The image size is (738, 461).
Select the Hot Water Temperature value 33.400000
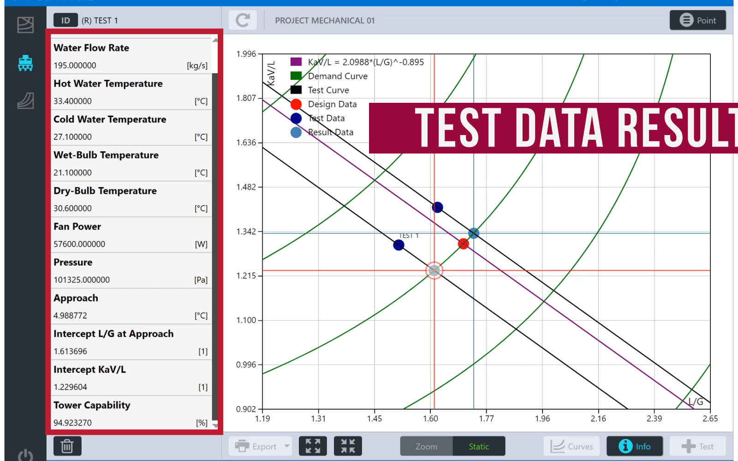click(x=72, y=101)
